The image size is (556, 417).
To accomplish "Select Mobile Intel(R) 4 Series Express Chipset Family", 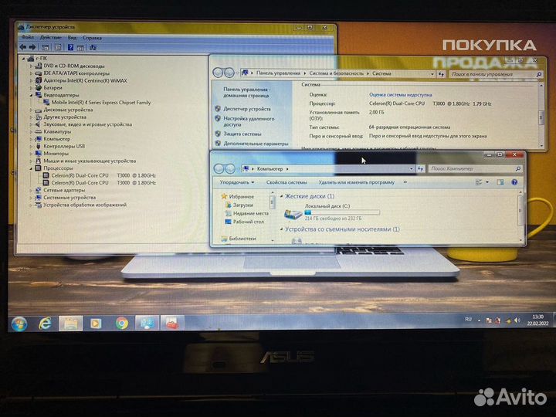I will pyautogui.click(x=101, y=103).
